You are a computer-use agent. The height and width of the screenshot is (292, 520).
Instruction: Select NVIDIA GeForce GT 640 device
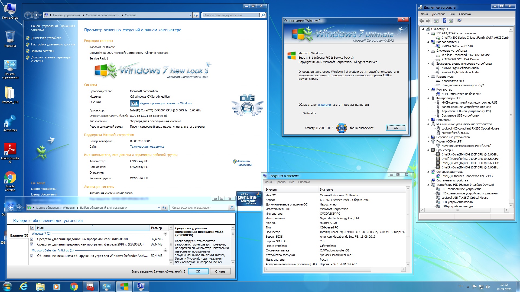tap(457, 46)
